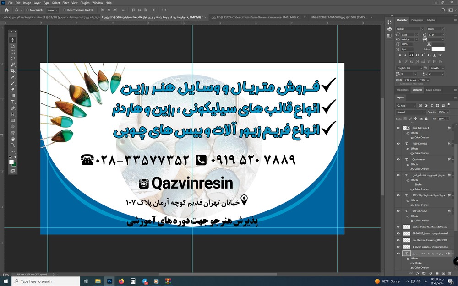
Task: Select the Move tool
Action: 13,40
